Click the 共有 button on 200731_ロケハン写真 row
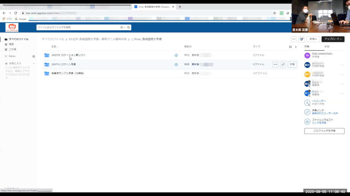 tap(292, 64)
